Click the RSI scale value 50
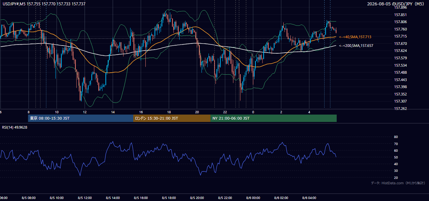429x201 pixels. tap(396, 157)
